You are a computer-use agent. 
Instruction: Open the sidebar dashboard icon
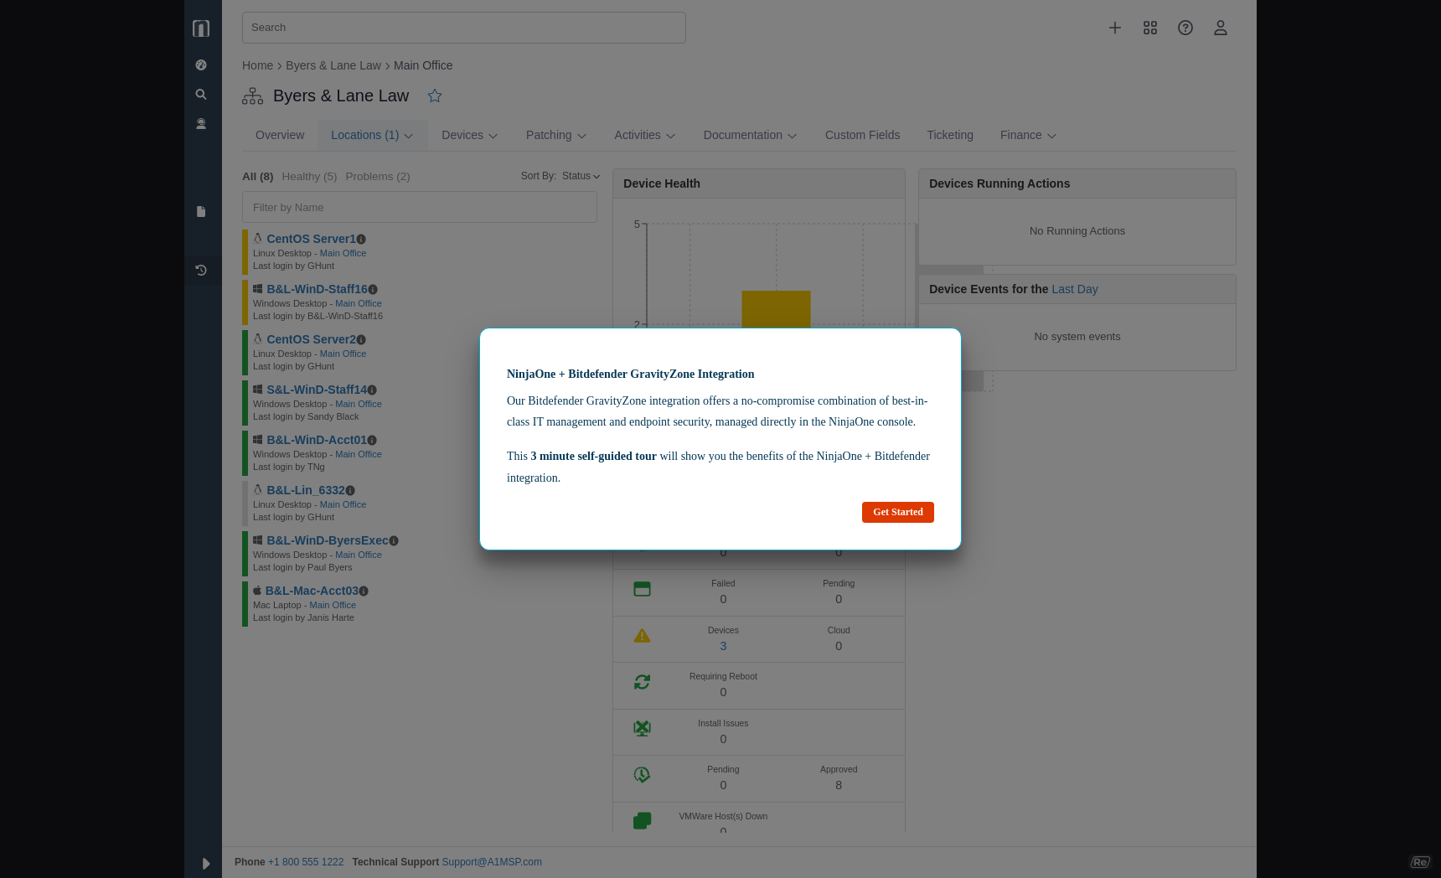coord(201,65)
